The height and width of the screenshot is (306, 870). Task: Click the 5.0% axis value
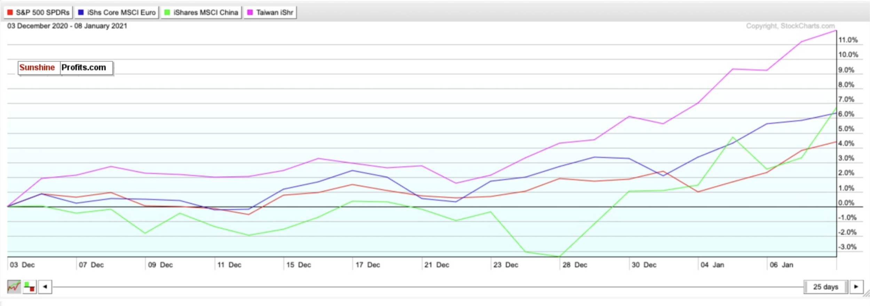tap(846, 129)
